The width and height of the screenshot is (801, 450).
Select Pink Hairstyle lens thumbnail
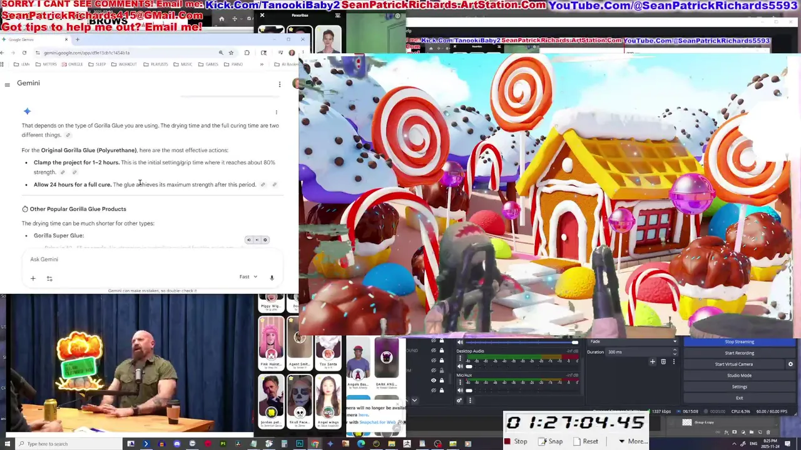tap(271, 342)
